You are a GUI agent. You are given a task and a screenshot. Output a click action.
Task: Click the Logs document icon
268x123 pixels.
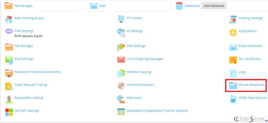tap(233, 73)
